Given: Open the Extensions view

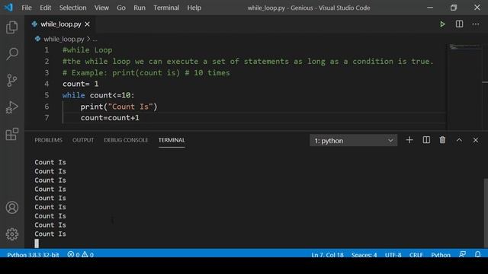Looking at the screenshot, I should click(12, 134).
